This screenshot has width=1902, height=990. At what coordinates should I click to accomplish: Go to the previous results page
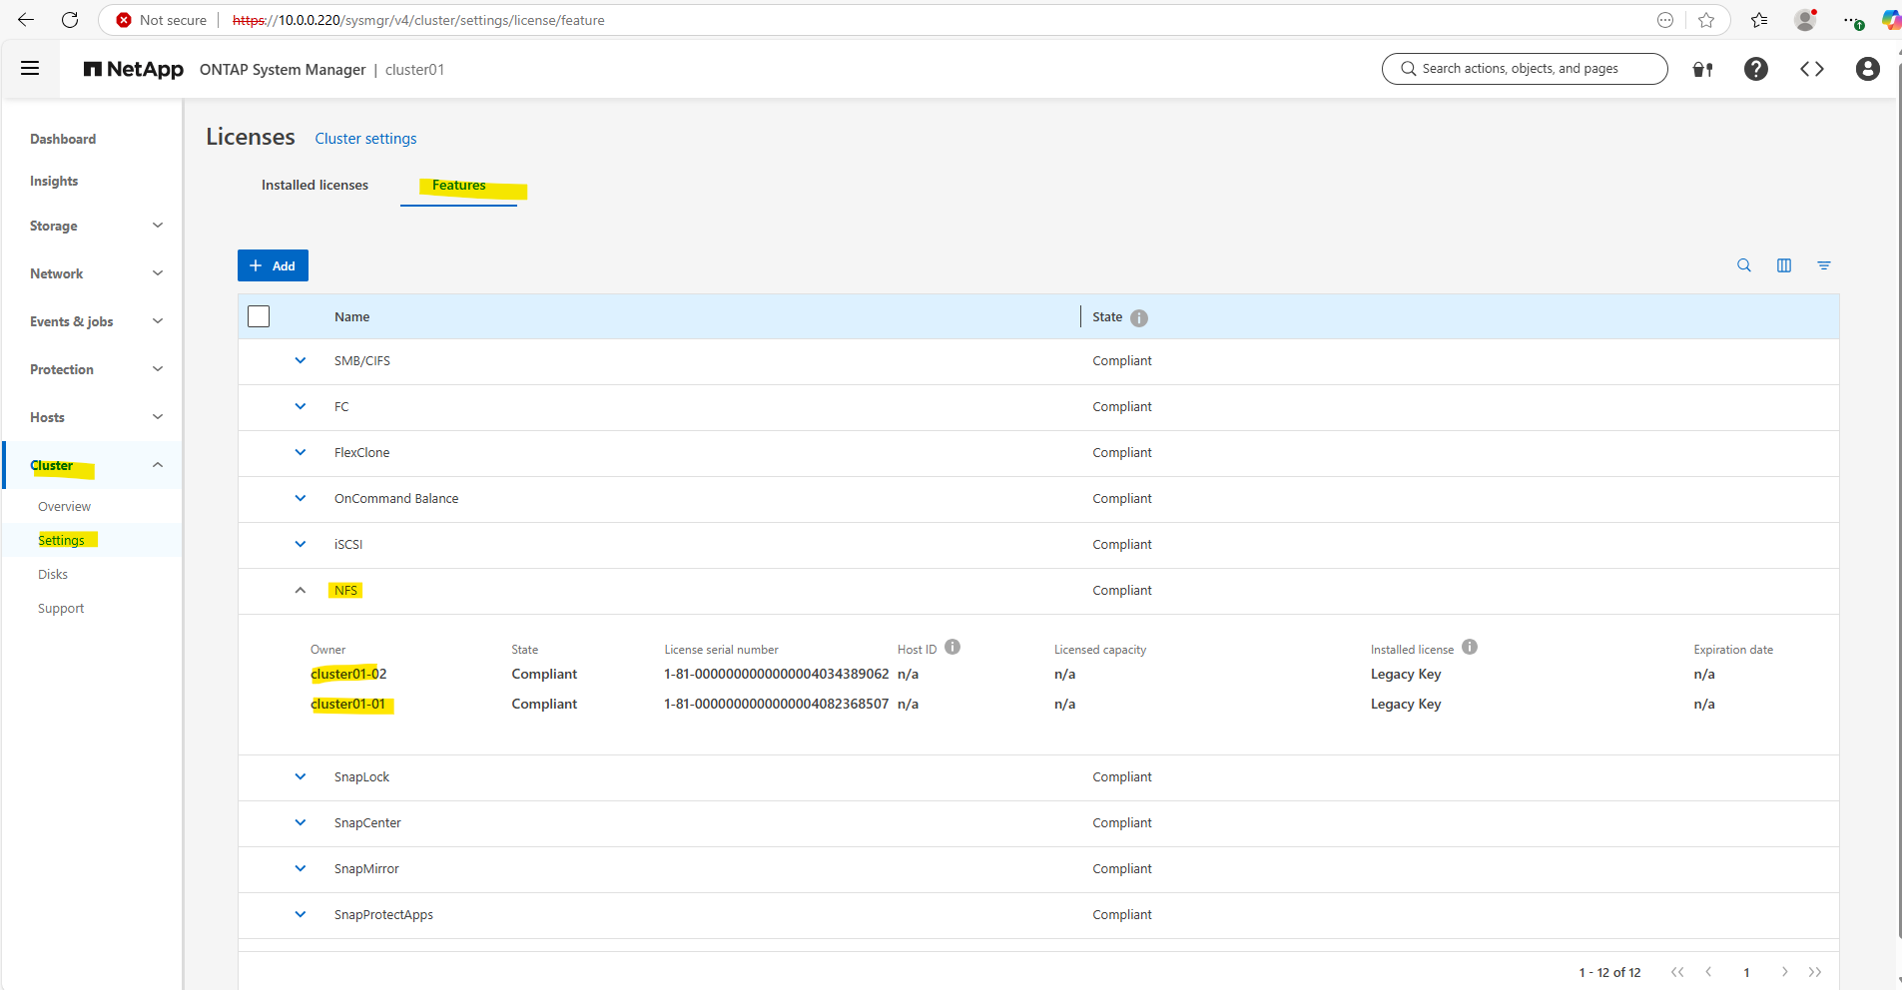1708,972
